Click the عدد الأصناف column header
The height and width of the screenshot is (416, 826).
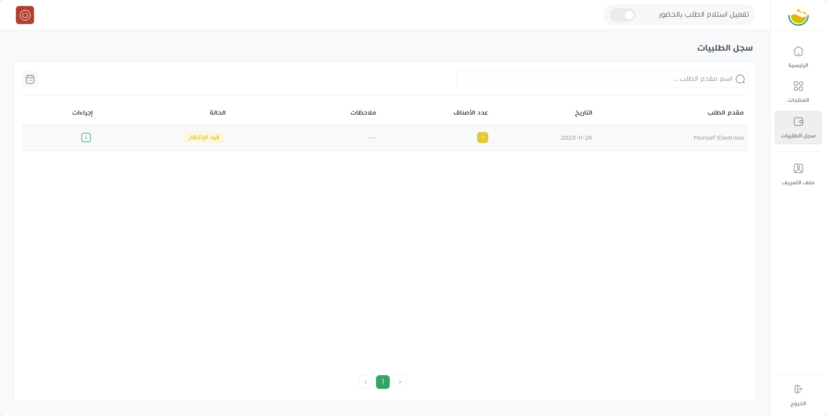pos(471,113)
